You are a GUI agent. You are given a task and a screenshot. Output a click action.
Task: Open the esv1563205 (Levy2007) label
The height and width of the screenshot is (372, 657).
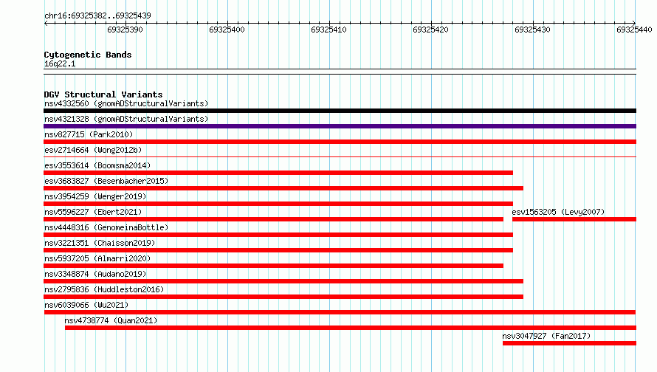pos(558,212)
